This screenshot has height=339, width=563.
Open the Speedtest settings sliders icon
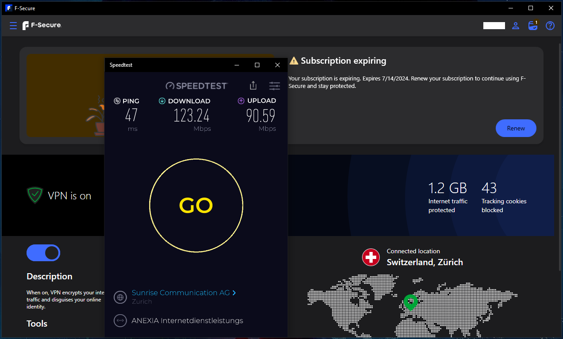point(274,86)
